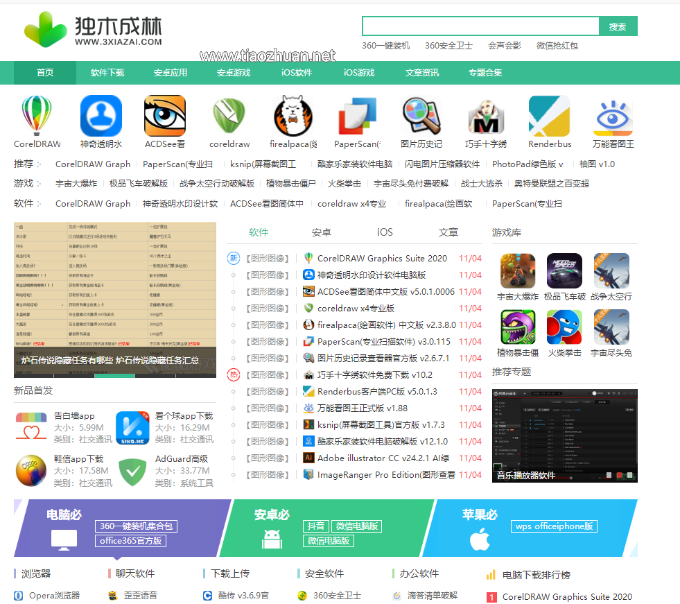The image size is (680, 604).
Task: Open the Renderbus app icon
Action: point(550,116)
